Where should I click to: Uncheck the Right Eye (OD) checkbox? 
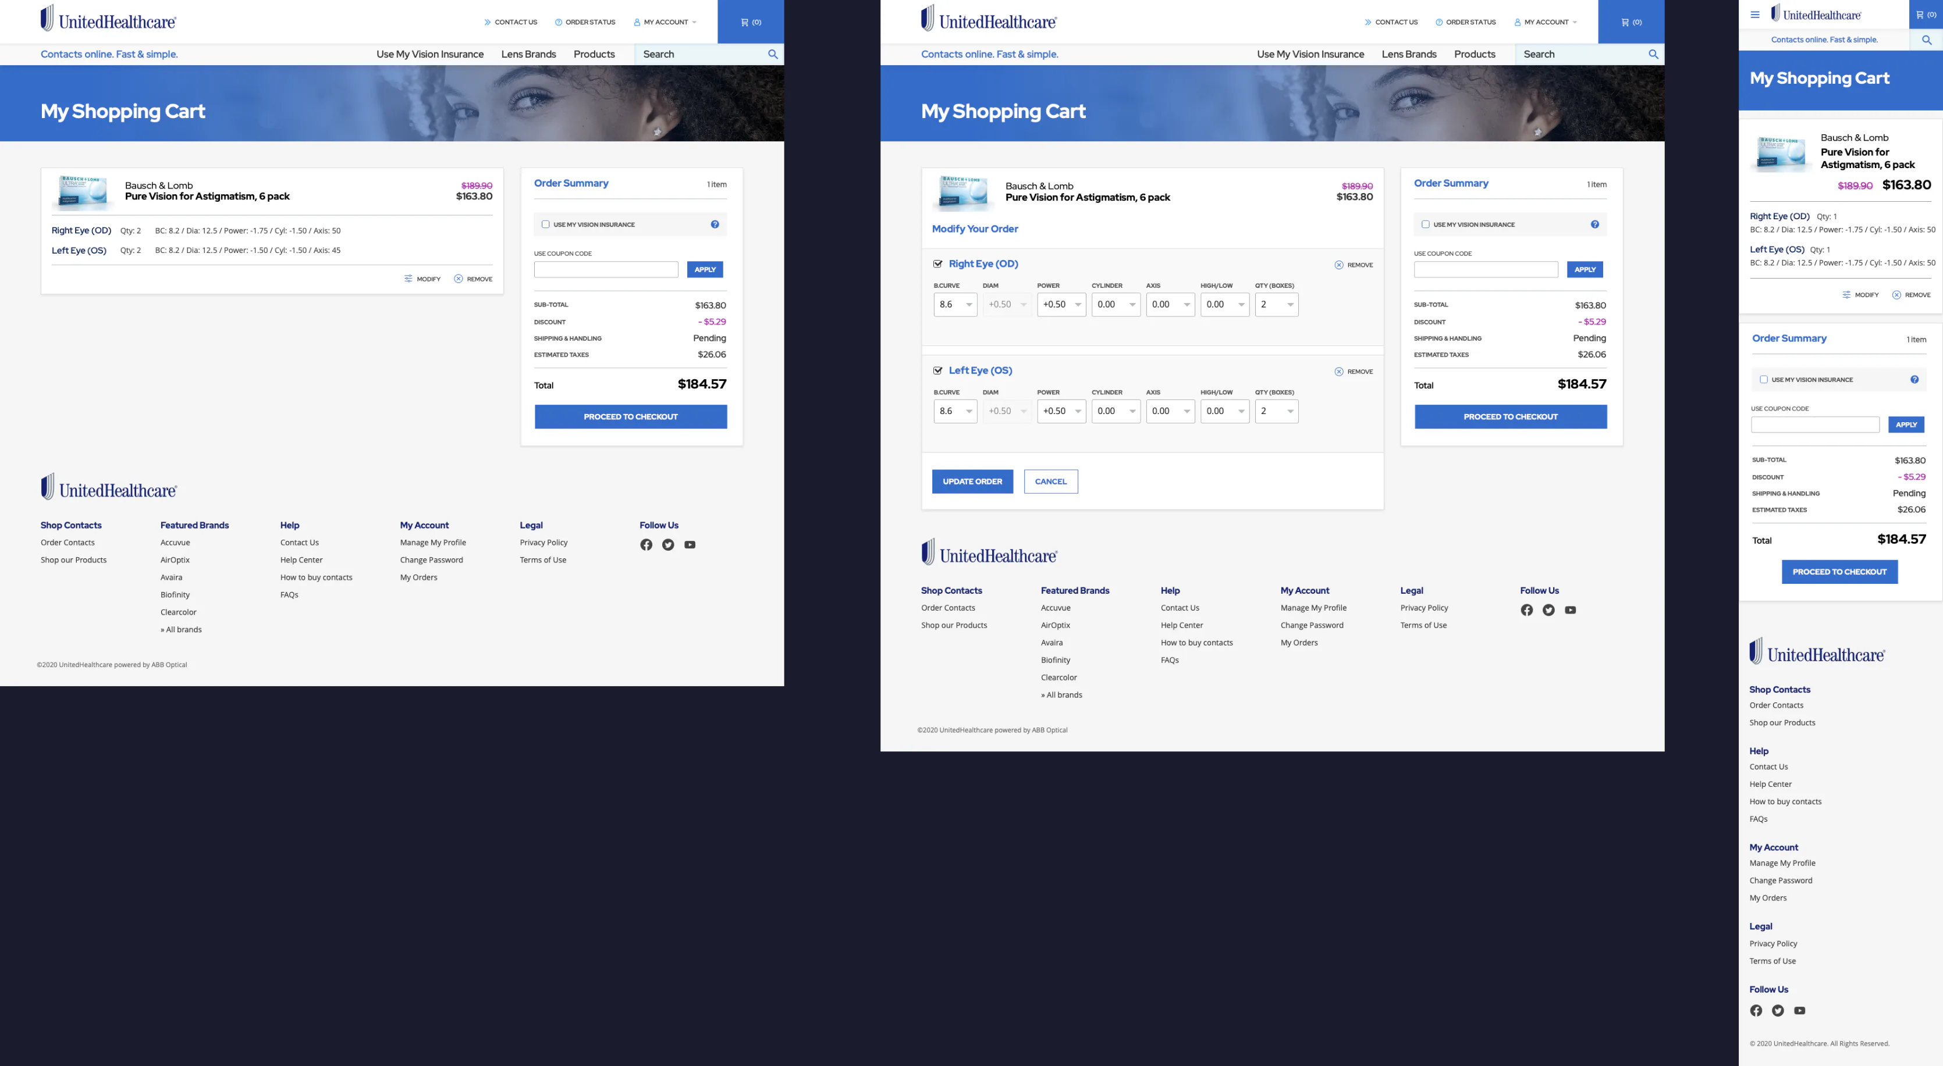pyautogui.click(x=937, y=264)
